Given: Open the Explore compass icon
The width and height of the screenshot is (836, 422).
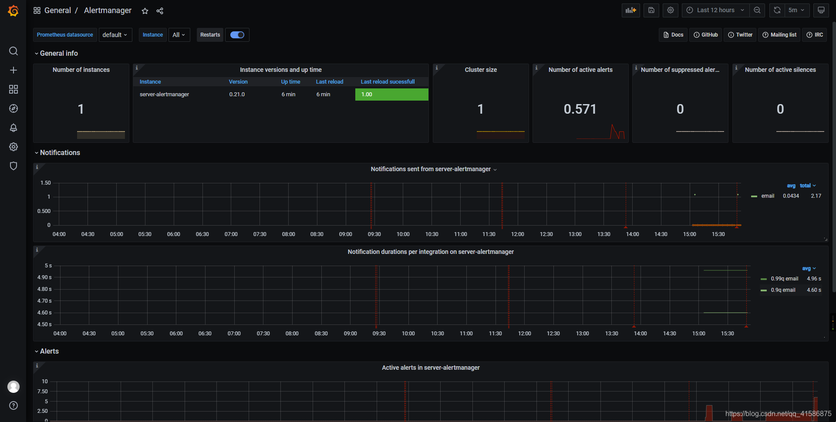Looking at the screenshot, I should tap(13, 108).
